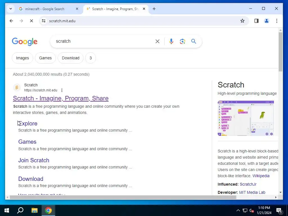Bookmark this tab with the star
This screenshot has width=288, height=216.
click(242, 21)
